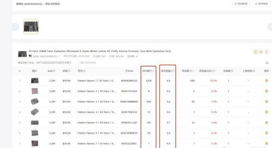Open the image thumbnail for Pattern Name: 3
This screenshot has height=148, width=272.
(x=35, y=102)
